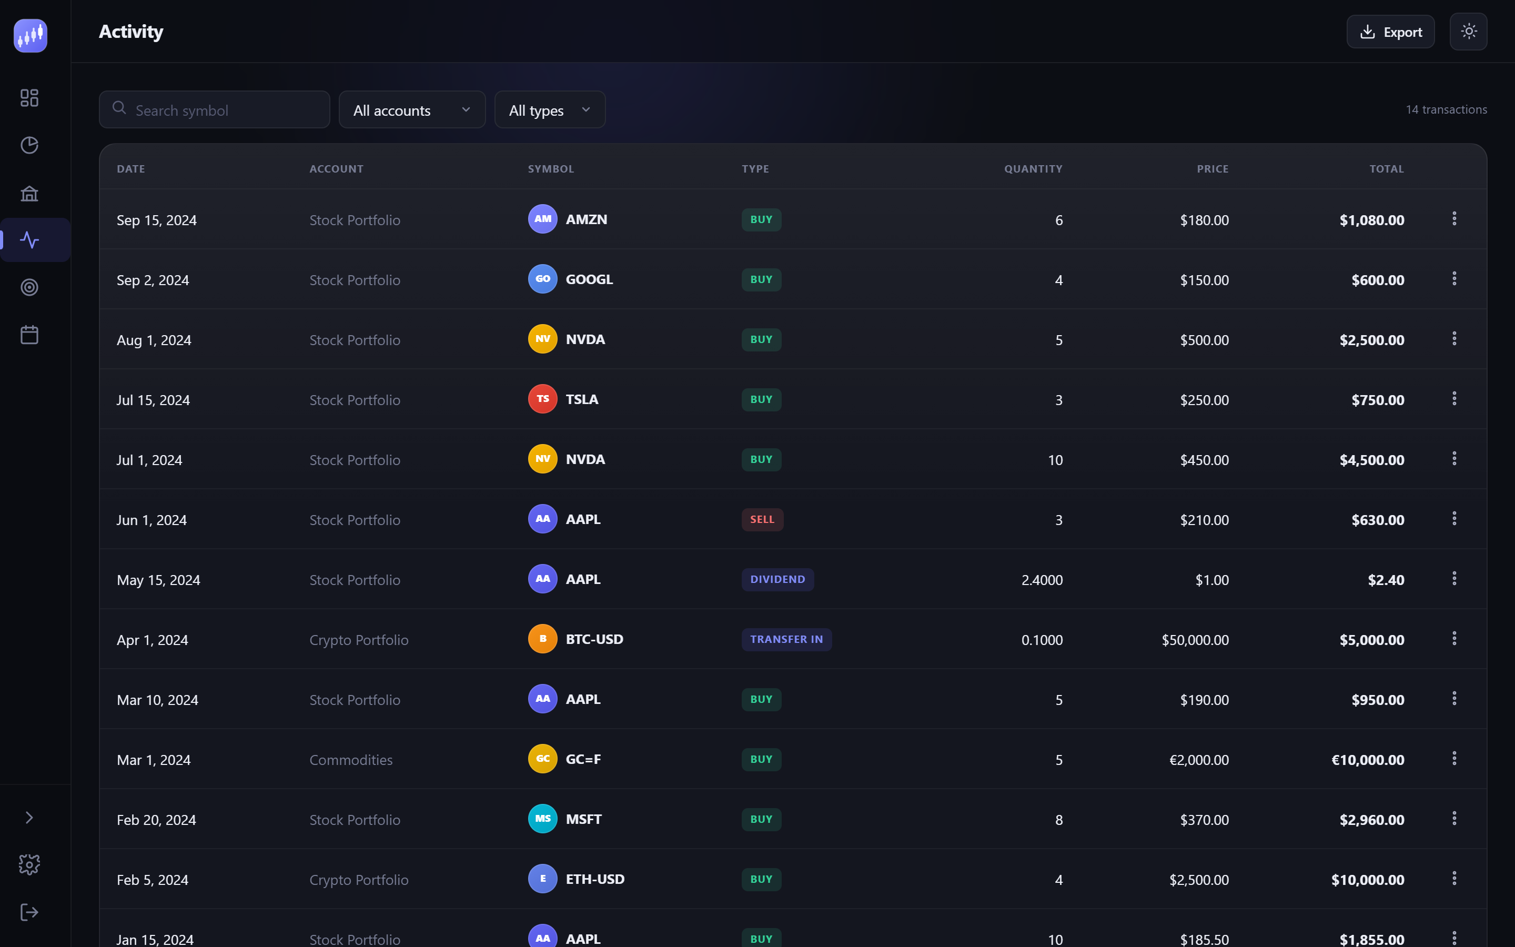Click the $500.00 price cell

1204,340
